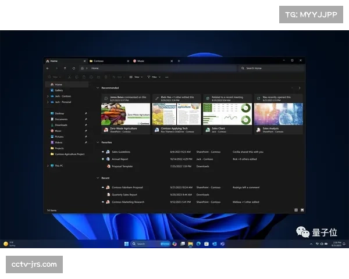Image resolution: width=349 pixels, height=279 pixels.
Task: Open Contoso Fabrikam Proposal from Recent
Action: point(127,187)
